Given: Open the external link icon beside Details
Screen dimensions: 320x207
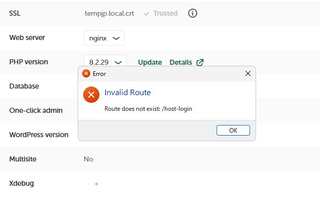Looking at the screenshot, I should pyautogui.click(x=200, y=62).
